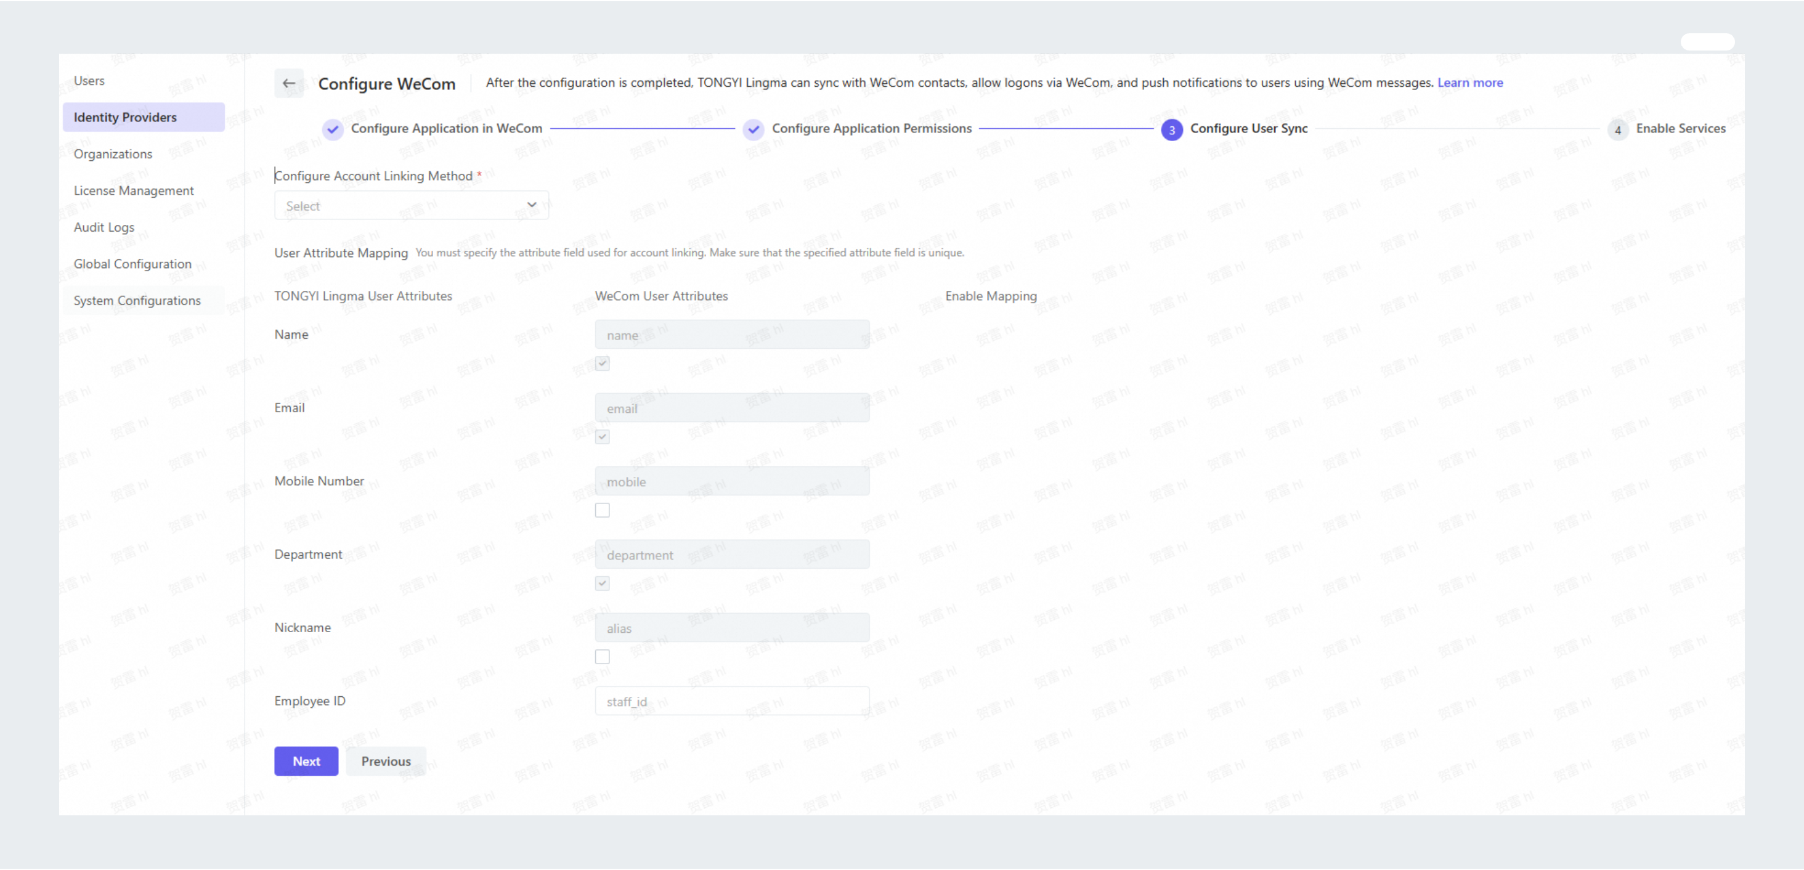Click the Configure Application Permissions step label

tap(872, 129)
